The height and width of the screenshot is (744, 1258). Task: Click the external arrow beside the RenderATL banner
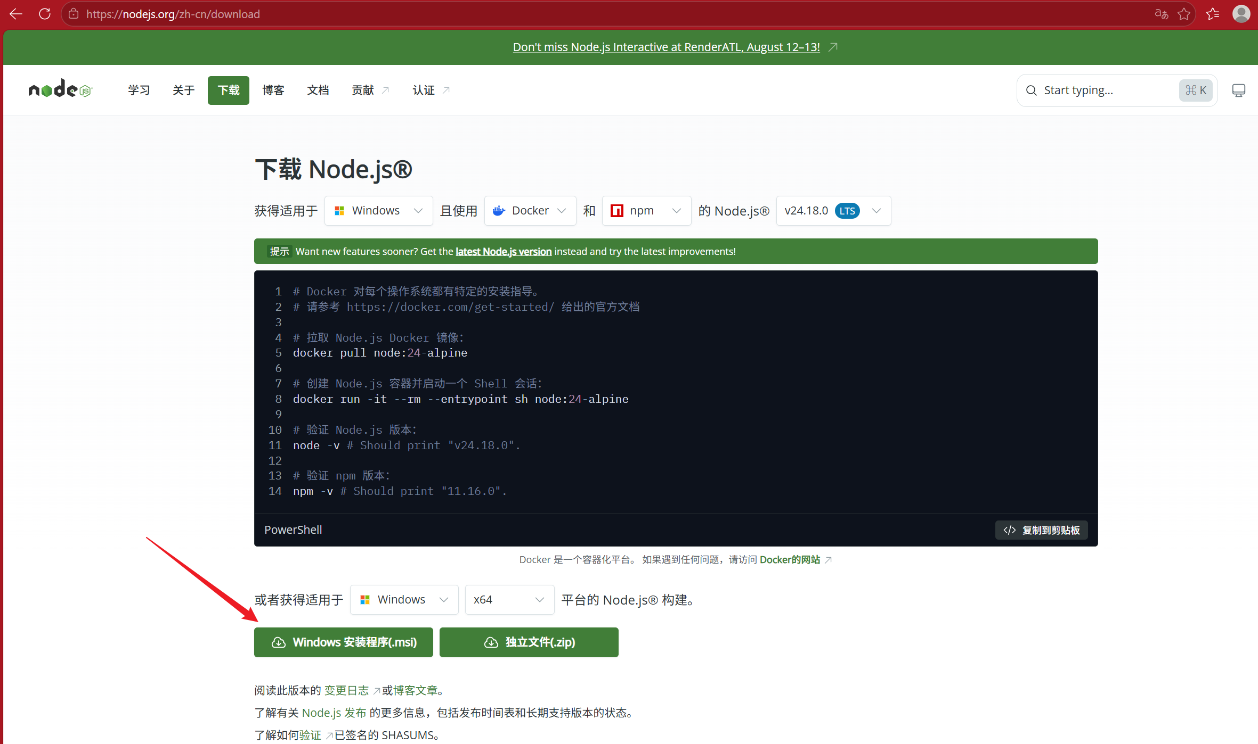[x=833, y=47]
